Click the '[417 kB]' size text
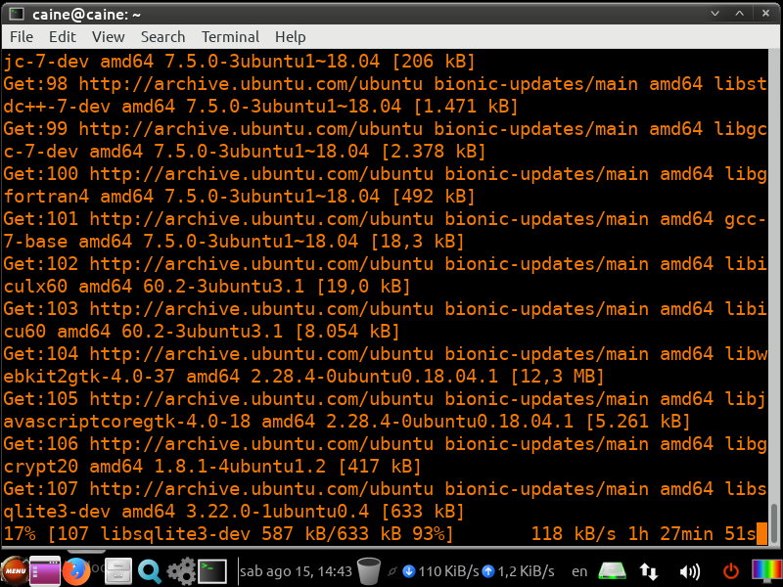Screen dimensions: 783x587 point(380,467)
